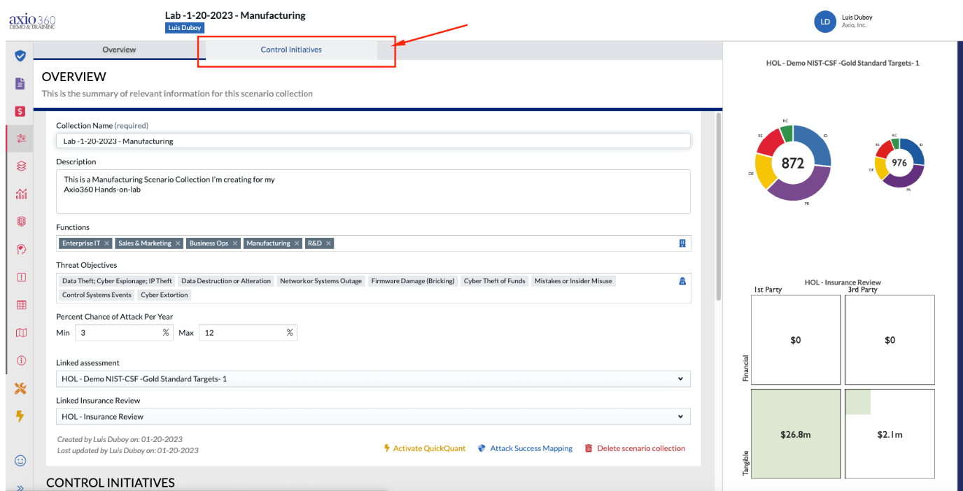
Task: Click the Luis Duboy blue badge
Action: coord(185,28)
